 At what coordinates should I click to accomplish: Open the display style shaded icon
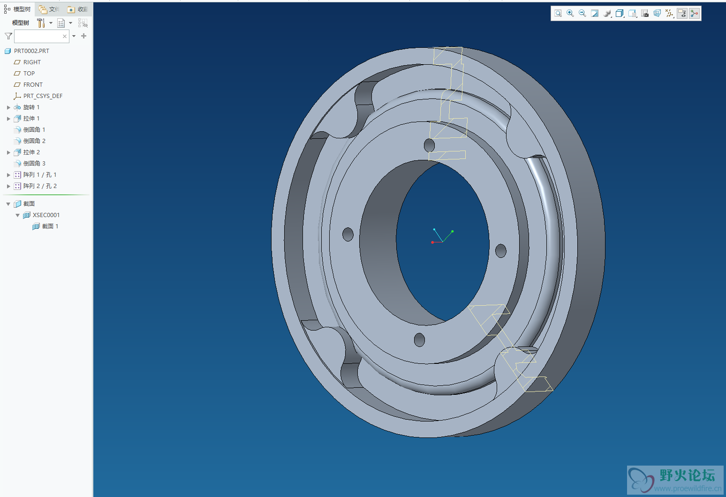(x=607, y=14)
